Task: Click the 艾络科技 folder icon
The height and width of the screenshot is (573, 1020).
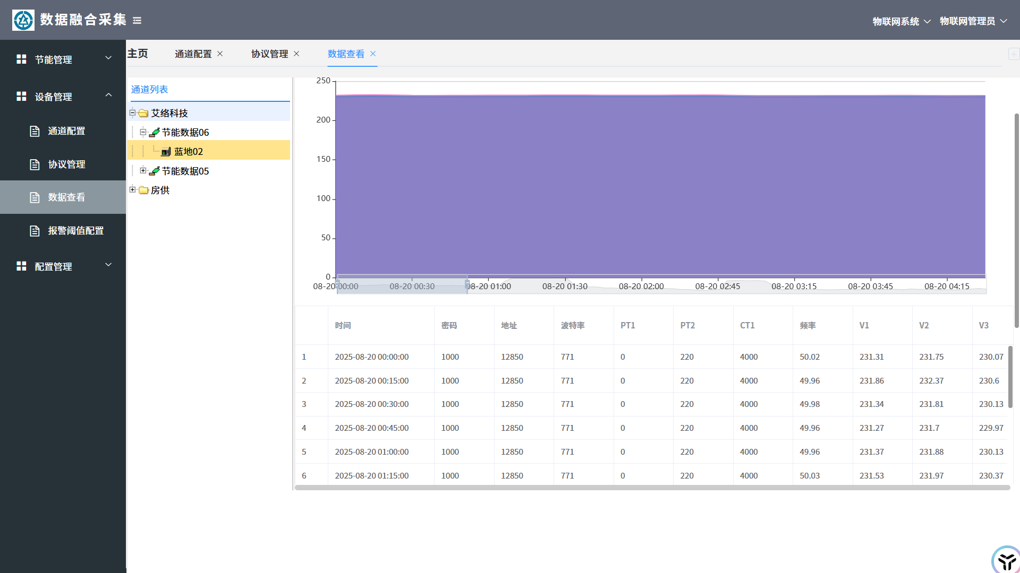Action: click(143, 113)
